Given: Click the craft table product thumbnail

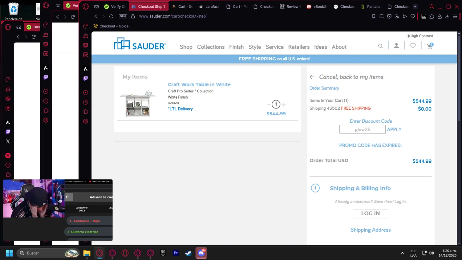Looking at the screenshot, I should 138,104.
